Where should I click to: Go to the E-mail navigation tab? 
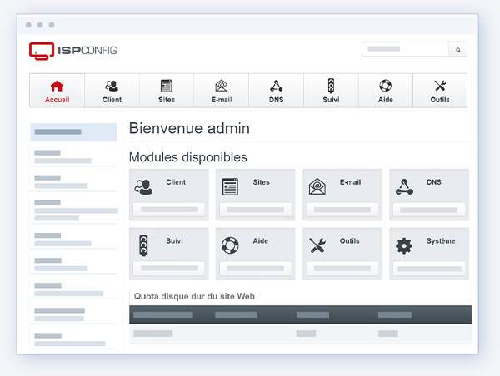pos(222,91)
